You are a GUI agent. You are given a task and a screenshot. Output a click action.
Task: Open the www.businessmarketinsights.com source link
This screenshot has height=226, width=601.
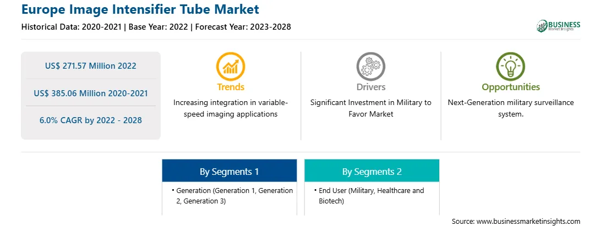click(528, 221)
